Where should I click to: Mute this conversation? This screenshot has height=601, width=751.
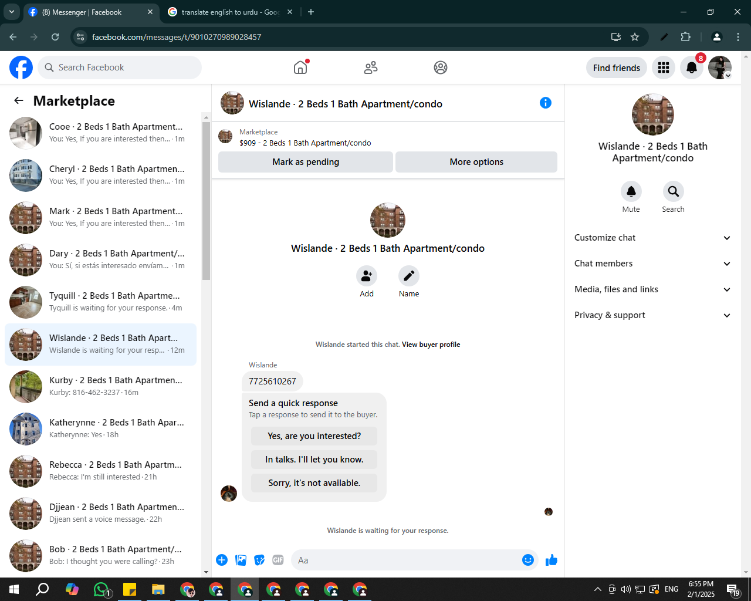click(631, 191)
